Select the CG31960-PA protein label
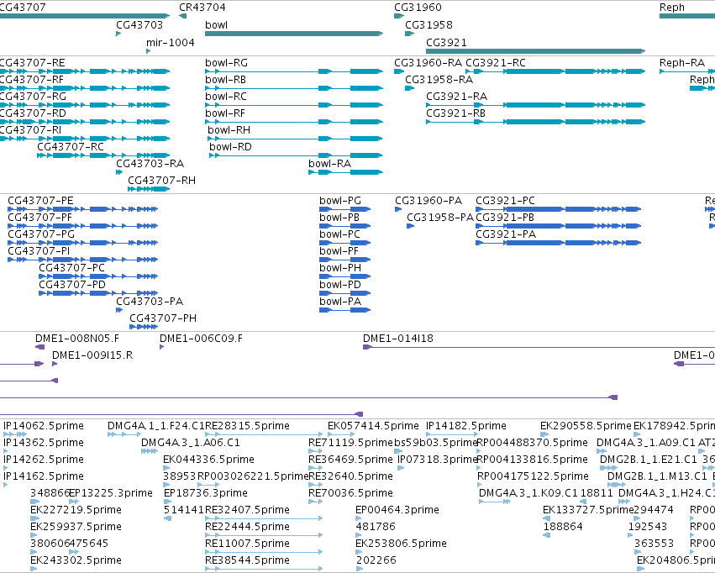715x573 pixels. pyautogui.click(x=428, y=201)
